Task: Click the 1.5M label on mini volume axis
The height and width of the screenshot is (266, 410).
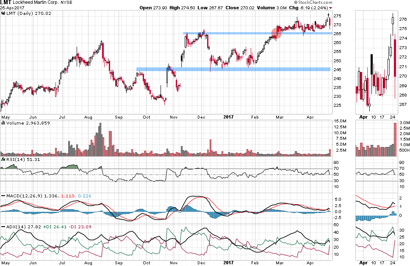Action: [x=404, y=139]
